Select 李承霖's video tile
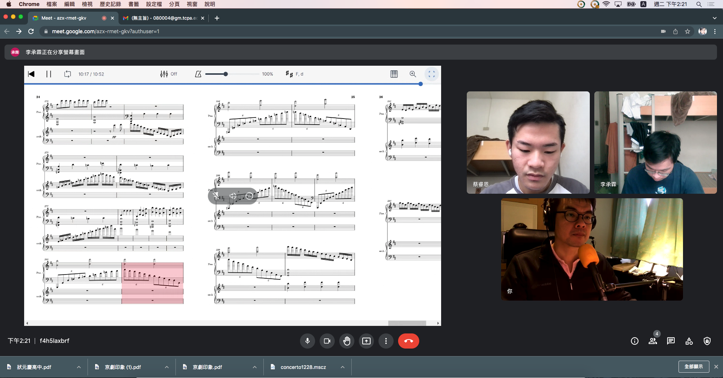 [x=655, y=142]
